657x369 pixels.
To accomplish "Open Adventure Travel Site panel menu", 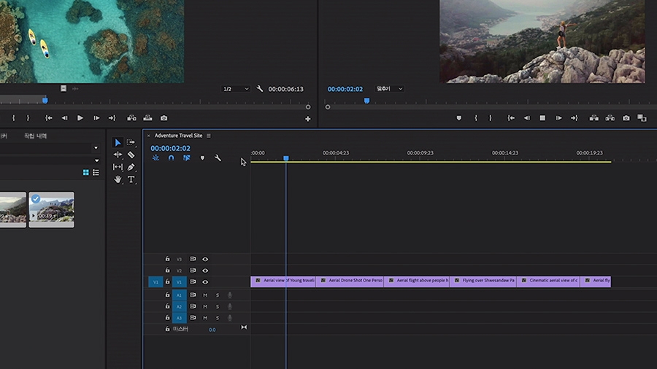I will click(x=209, y=136).
